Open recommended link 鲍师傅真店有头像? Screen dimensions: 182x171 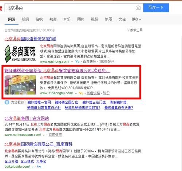pos(119,108)
